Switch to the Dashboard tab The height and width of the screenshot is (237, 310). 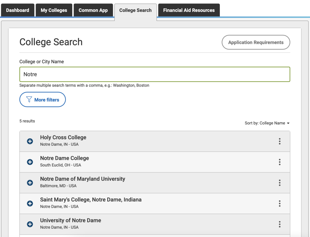(18, 10)
